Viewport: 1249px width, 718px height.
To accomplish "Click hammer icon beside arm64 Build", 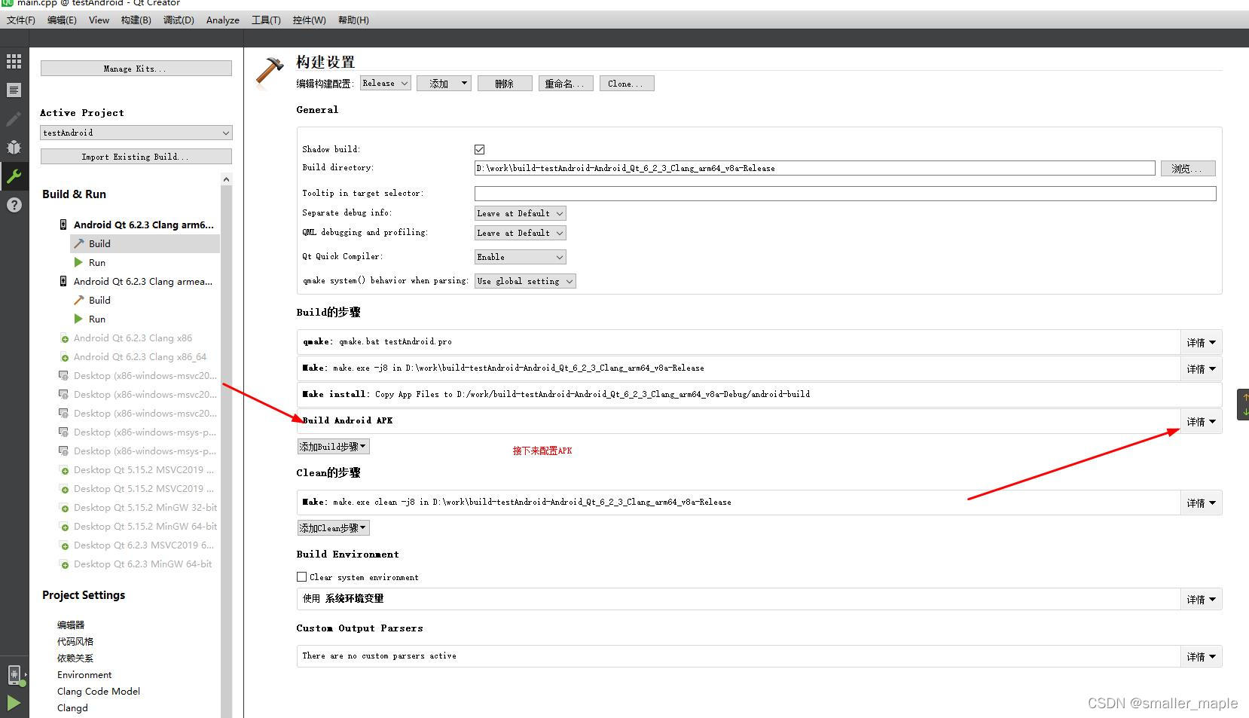I will pos(79,243).
